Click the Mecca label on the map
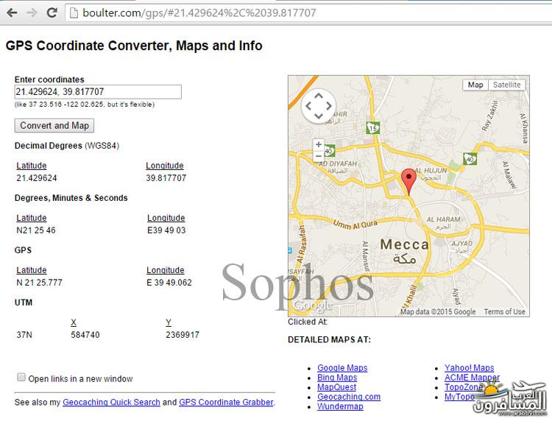Viewport: 552px width, 421px height. click(405, 244)
